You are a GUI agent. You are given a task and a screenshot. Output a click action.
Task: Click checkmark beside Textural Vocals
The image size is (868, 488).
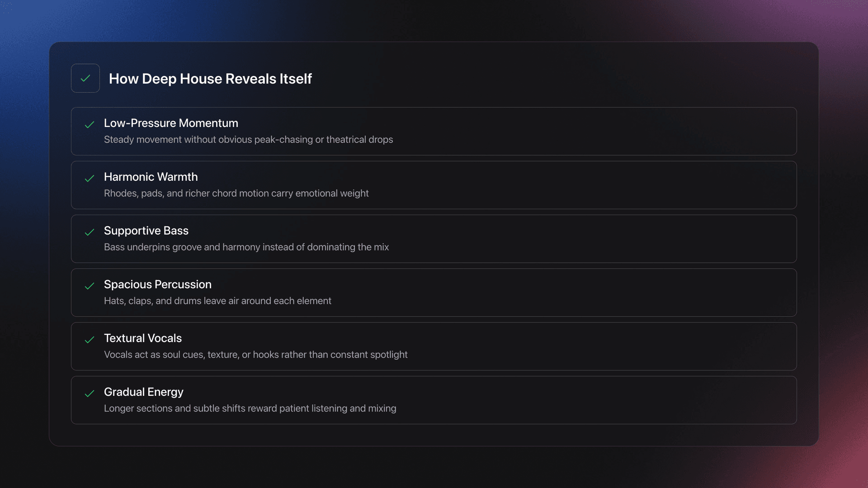(x=90, y=340)
